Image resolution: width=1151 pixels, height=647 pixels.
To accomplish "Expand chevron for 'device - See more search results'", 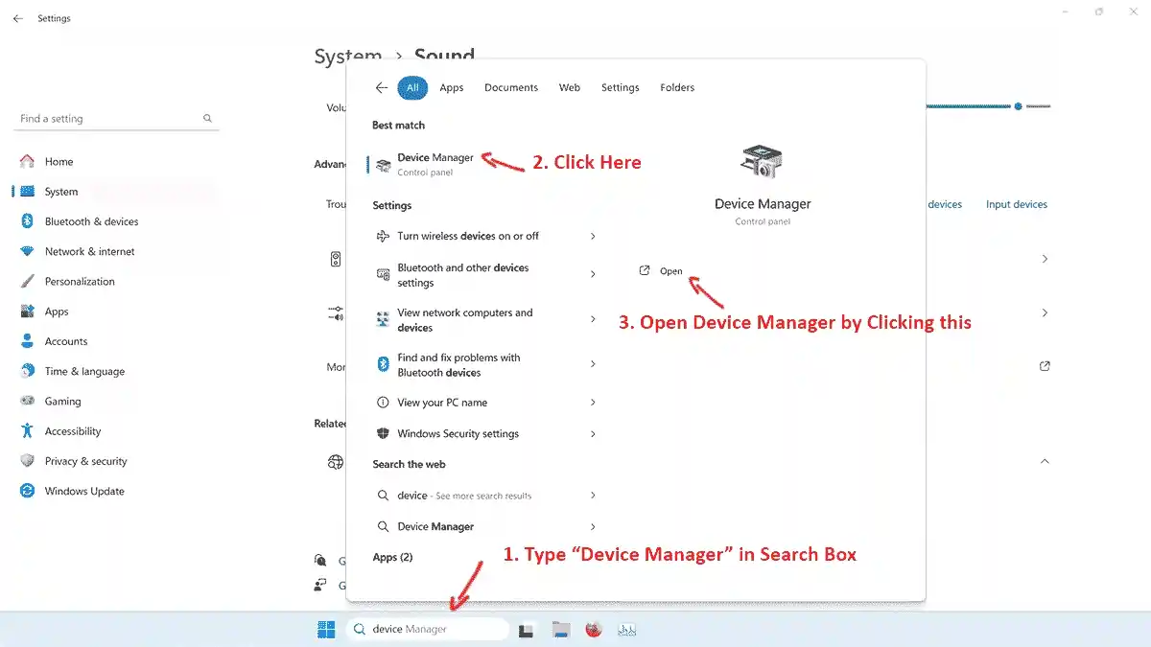I will [593, 496].
